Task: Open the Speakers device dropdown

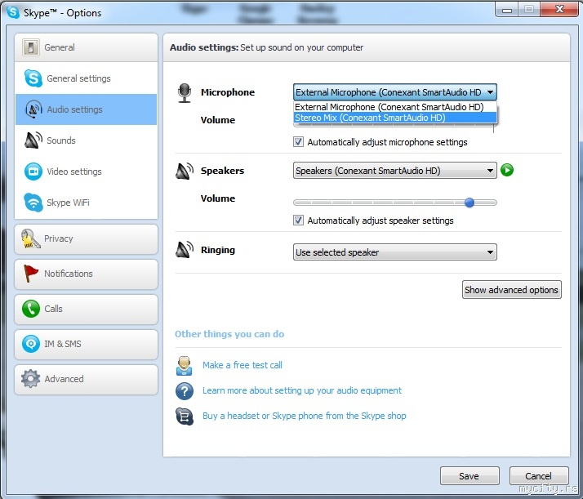Action: [x=395, y=171]
